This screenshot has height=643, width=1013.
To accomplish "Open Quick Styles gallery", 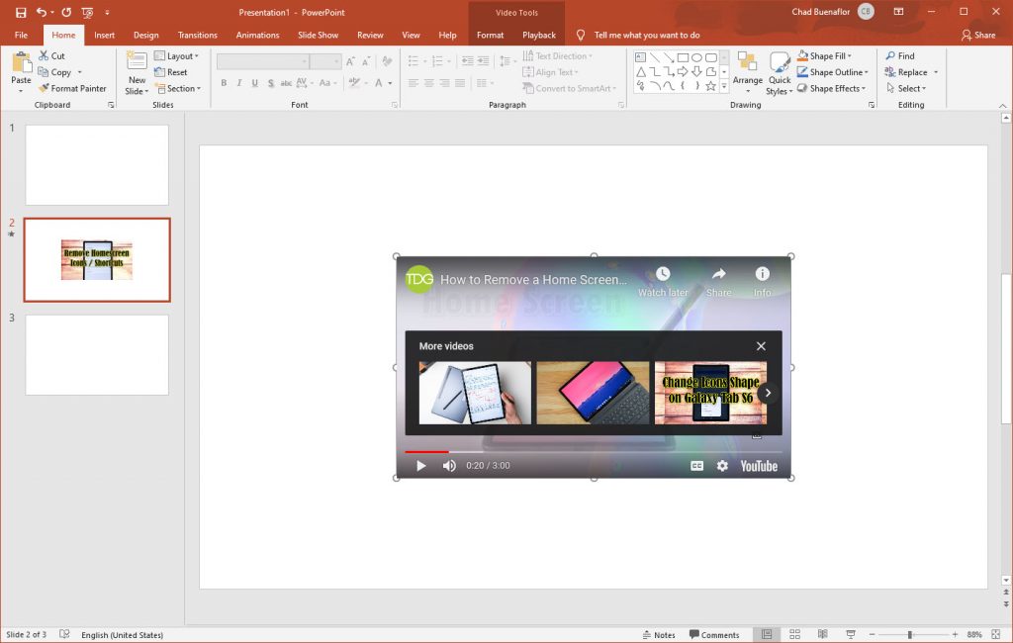I will tap(780, 72).
